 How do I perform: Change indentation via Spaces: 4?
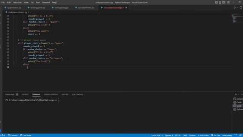coord(169,135)
